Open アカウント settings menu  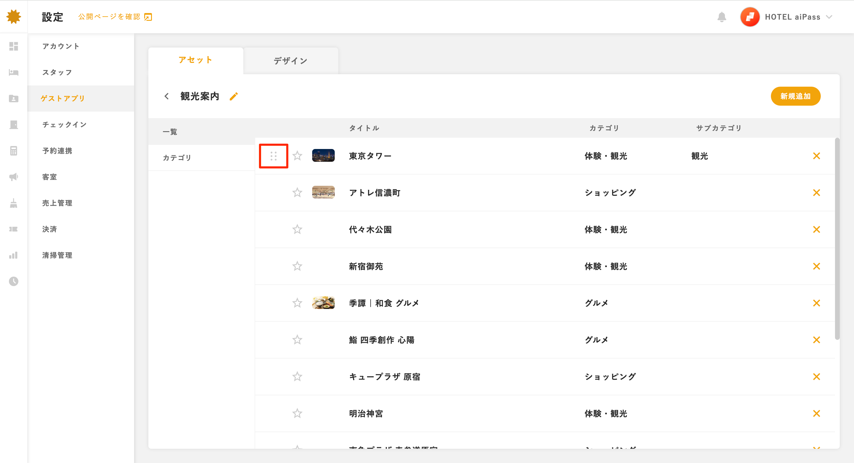click(81, 46)
